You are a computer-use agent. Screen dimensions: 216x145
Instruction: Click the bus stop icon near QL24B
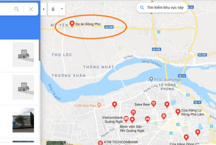(159, 32)
